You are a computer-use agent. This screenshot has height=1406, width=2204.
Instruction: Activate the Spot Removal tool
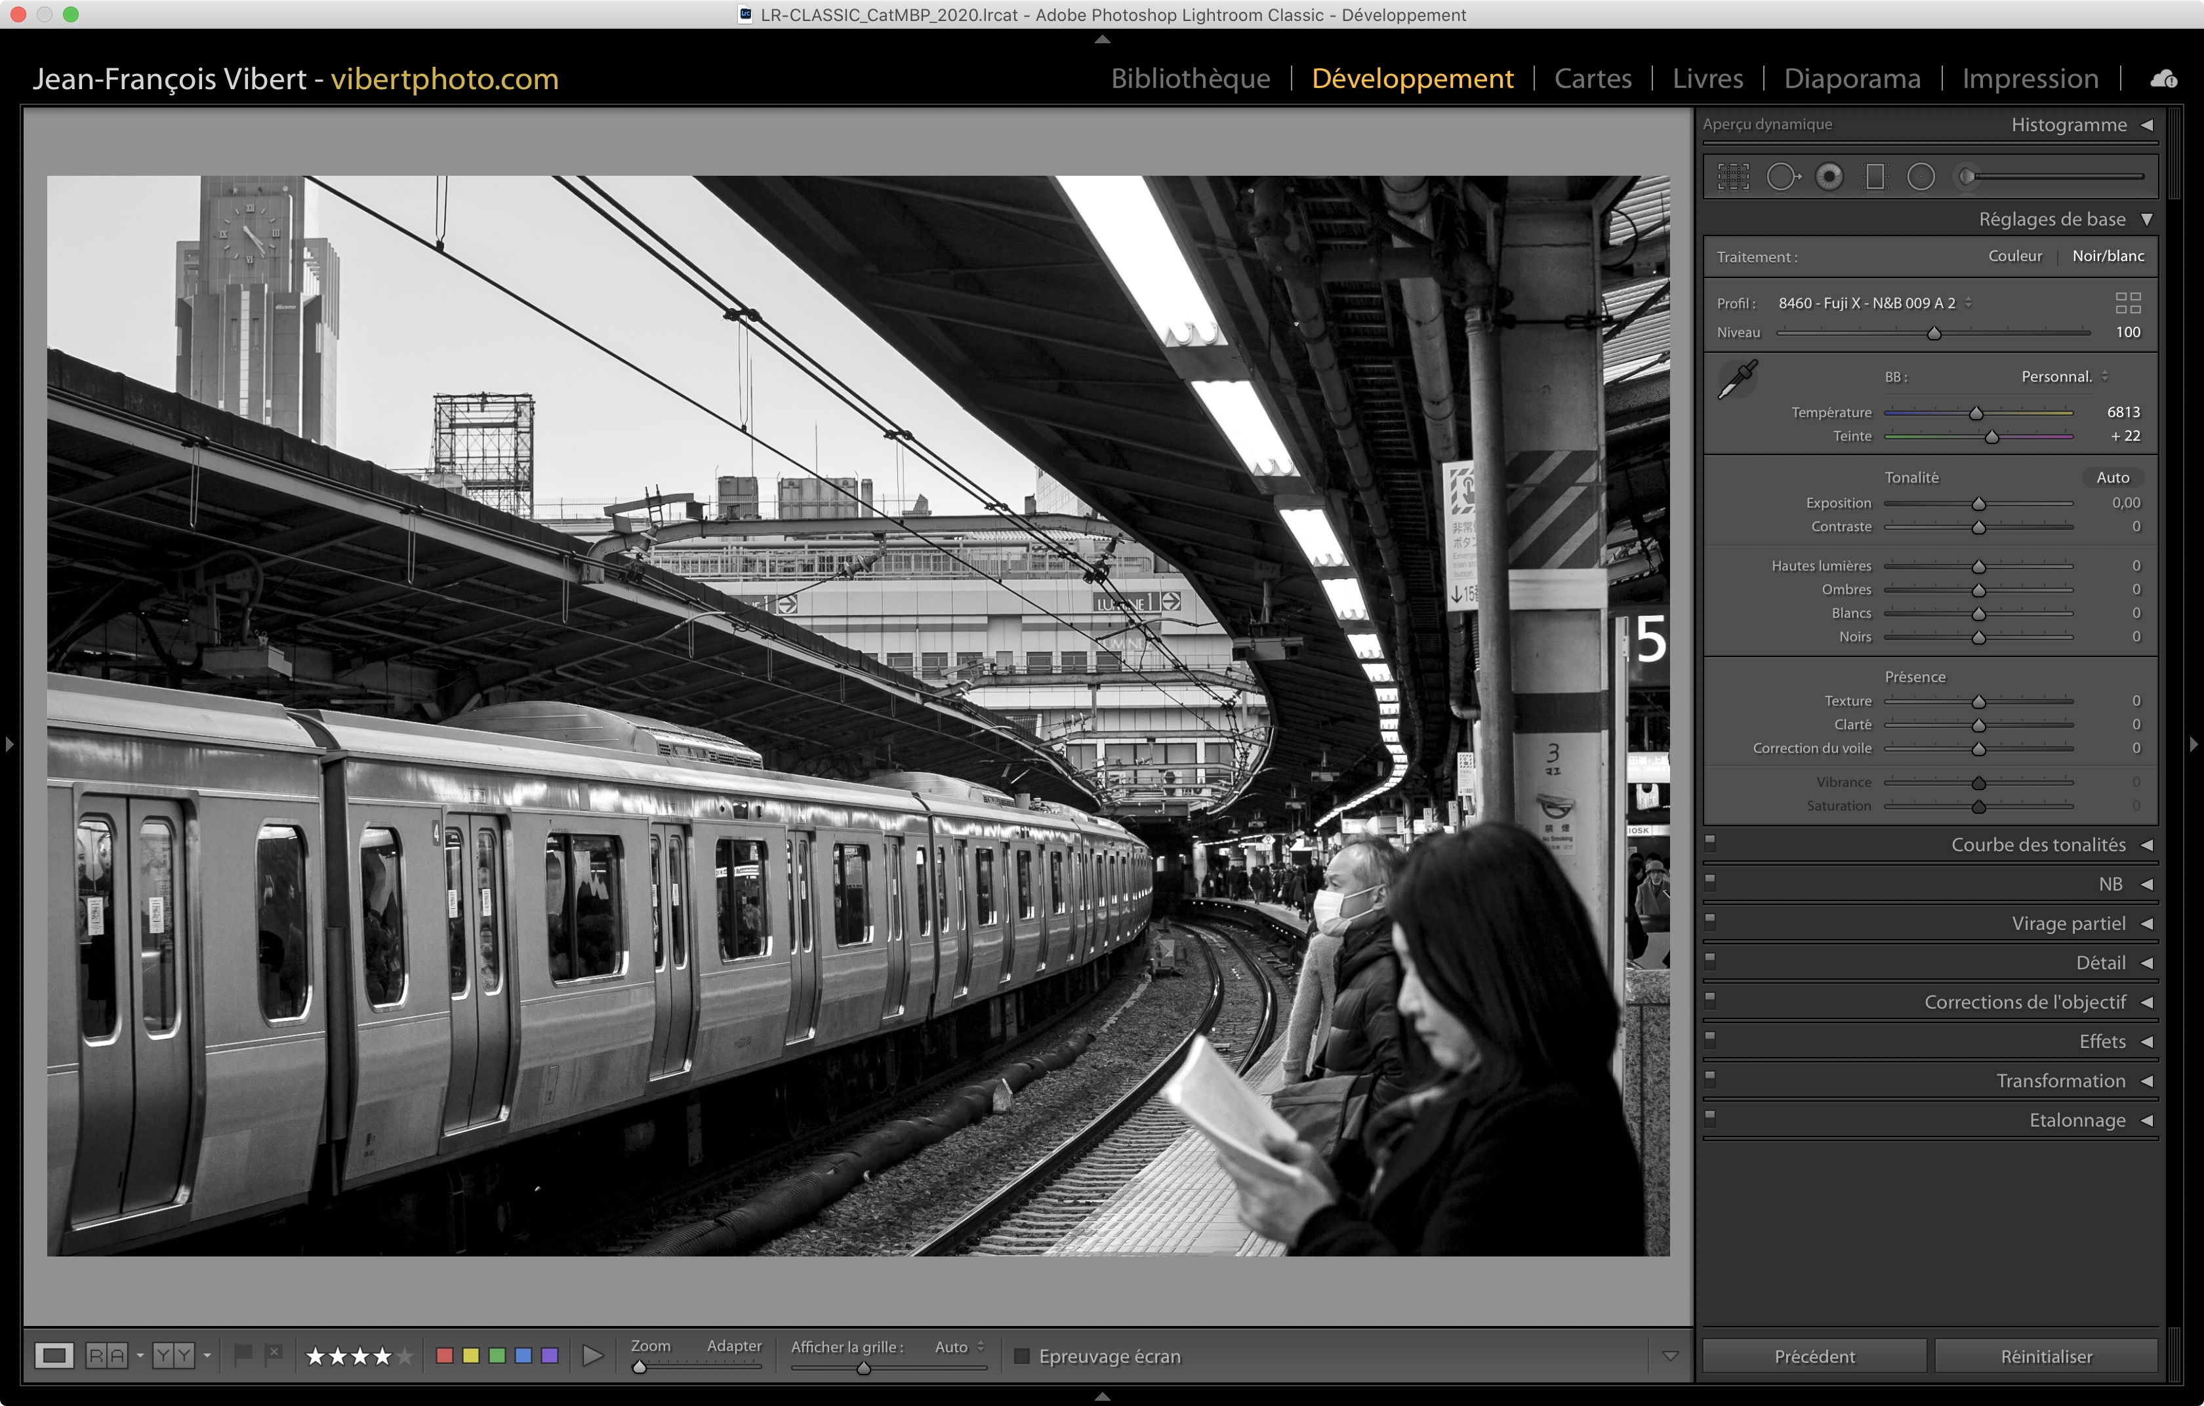point(1781,176)
